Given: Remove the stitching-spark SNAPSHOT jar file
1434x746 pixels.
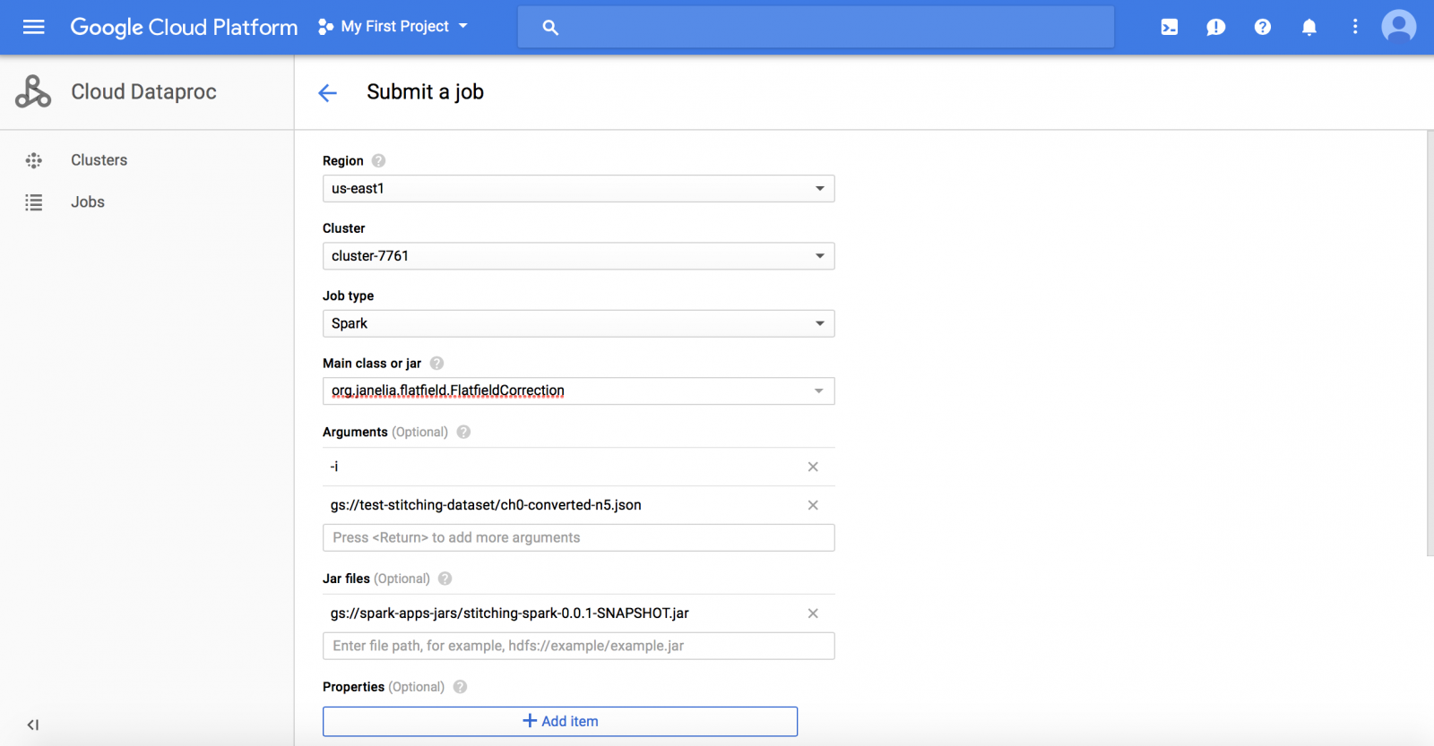Looking at the screenshot, I should pos(813,613).
